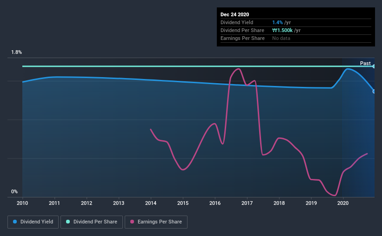This screenshot has width=382, height=236.
Task: Click the 0% y-axis label
Action: click(14, 191)
